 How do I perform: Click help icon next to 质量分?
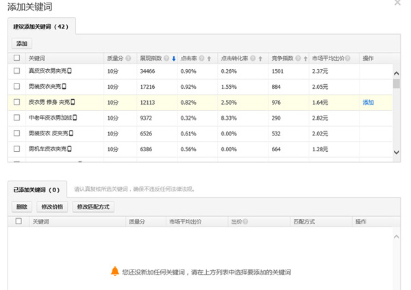click(125, 59)
